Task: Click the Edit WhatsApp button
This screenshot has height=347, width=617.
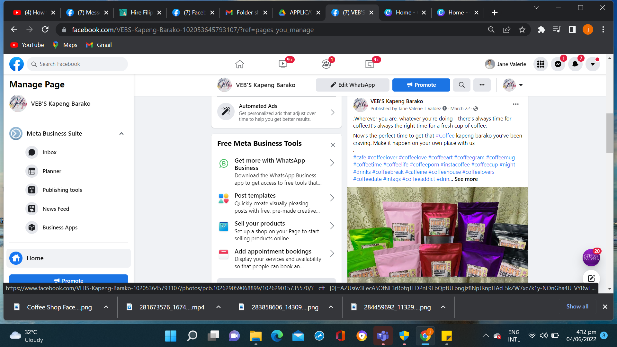Action: (353, 85)
